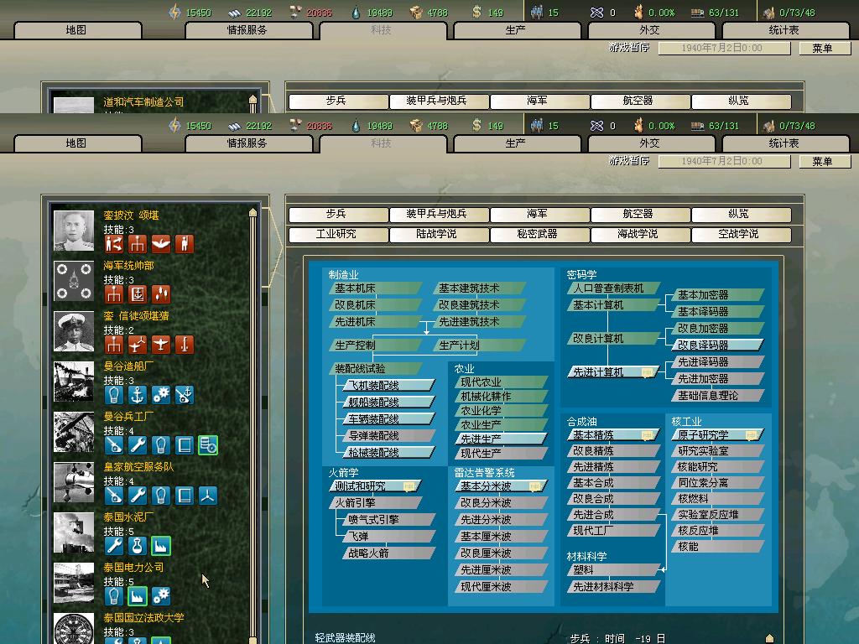Click the 先进建筑技术 technology entry
859x644 pixels.
(x=479, y=322)
